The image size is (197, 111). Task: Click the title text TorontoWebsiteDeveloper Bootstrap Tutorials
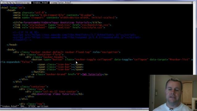(x=57, y=23)
